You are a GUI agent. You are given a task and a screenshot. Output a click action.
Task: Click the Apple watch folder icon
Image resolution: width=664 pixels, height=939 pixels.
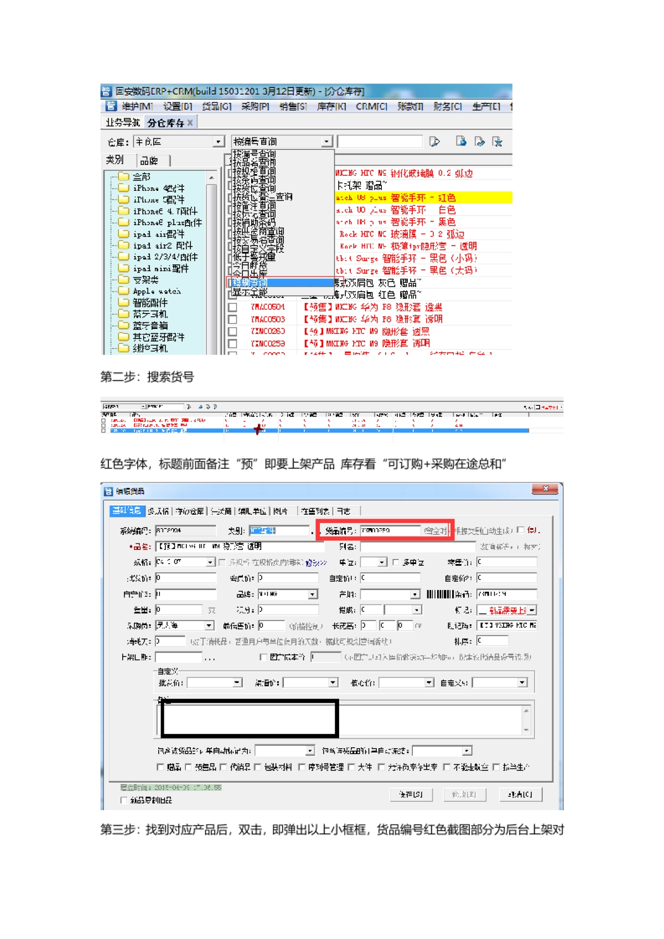point(124,291)
